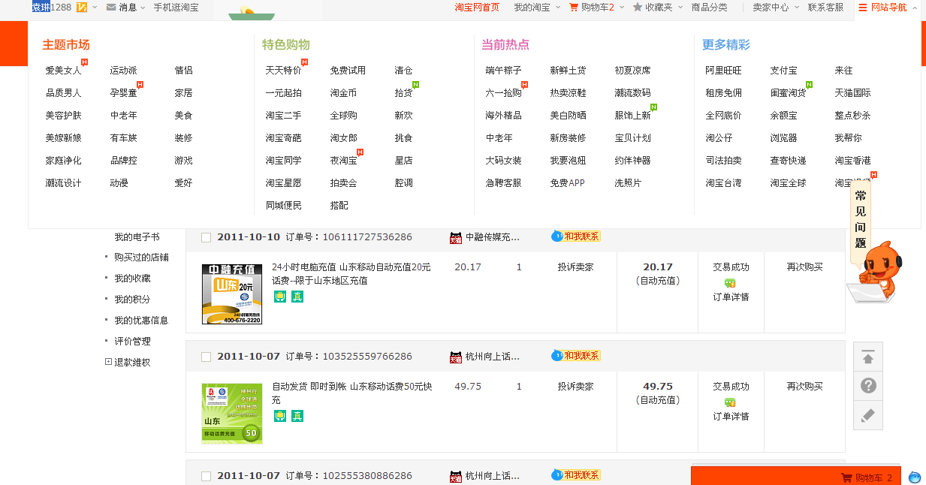926x485 pixels.
Task: Click the pencil feedback icon
Action: (x=868, y=415)
